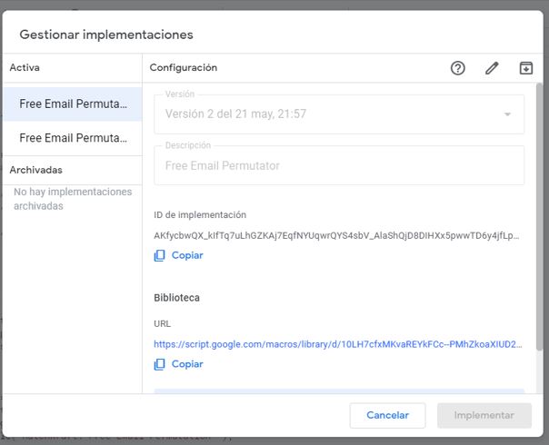This screenshot has width=549, height=445.
Task: Select the second Free Email Permuta... deployment
Action: point(73,138)
